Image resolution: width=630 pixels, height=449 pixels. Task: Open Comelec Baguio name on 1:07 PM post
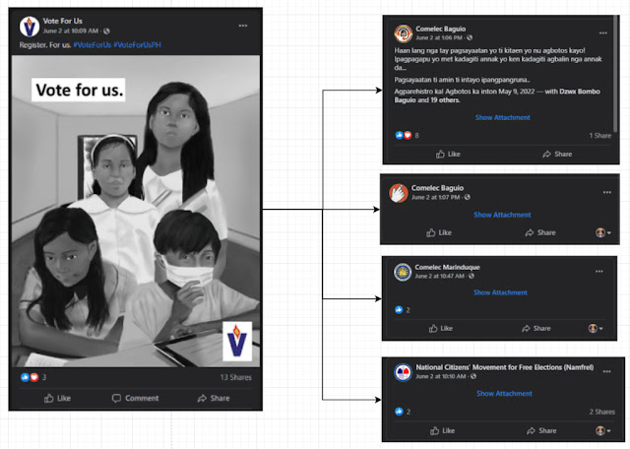[437, 188]
